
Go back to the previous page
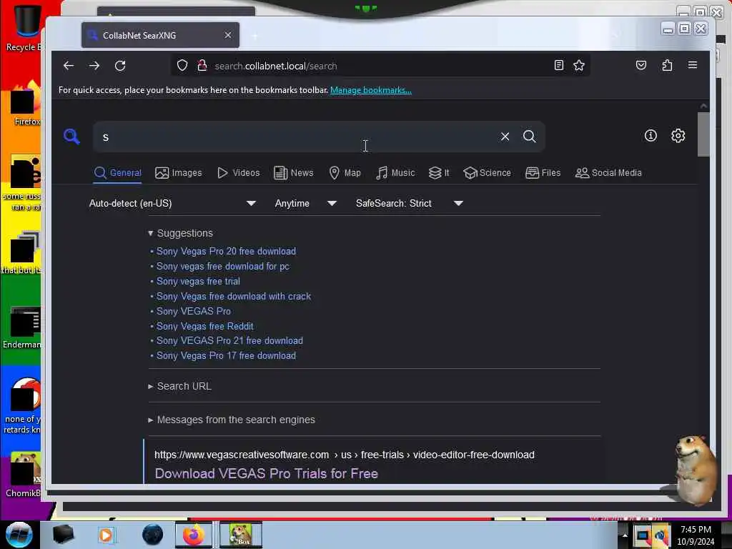click(69, 66)
